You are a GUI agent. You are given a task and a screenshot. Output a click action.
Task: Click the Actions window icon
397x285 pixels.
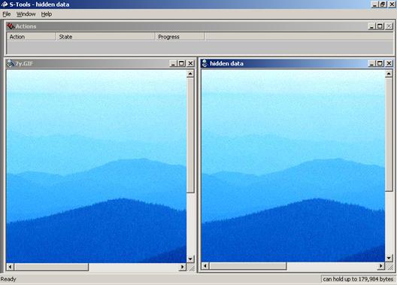(11, 26)
